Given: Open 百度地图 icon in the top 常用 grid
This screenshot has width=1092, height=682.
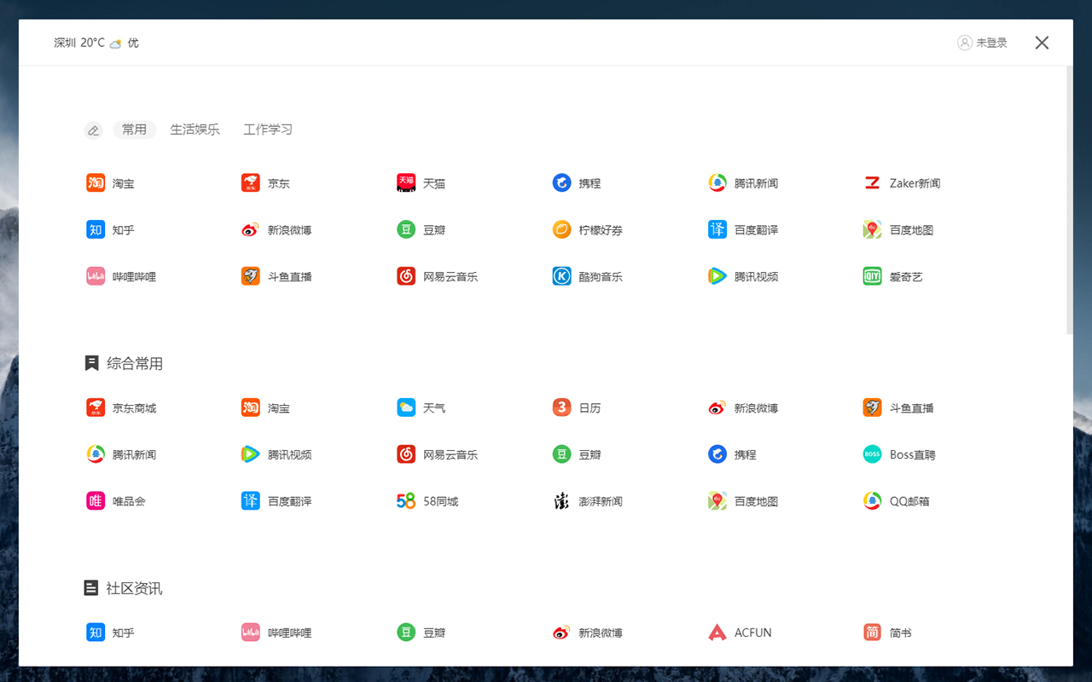Looking at the screenshot, I should pos(872,230).
